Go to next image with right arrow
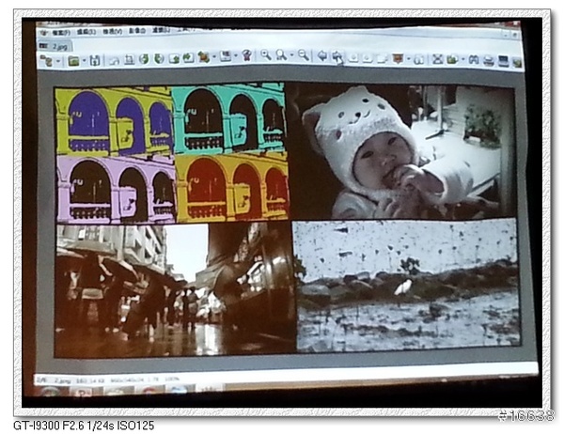The width and height of the screenshot is (564, 434). point(337,56)
